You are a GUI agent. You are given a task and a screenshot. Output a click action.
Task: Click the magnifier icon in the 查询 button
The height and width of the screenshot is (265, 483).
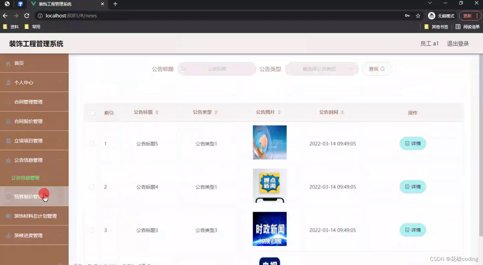coord(382,69)
